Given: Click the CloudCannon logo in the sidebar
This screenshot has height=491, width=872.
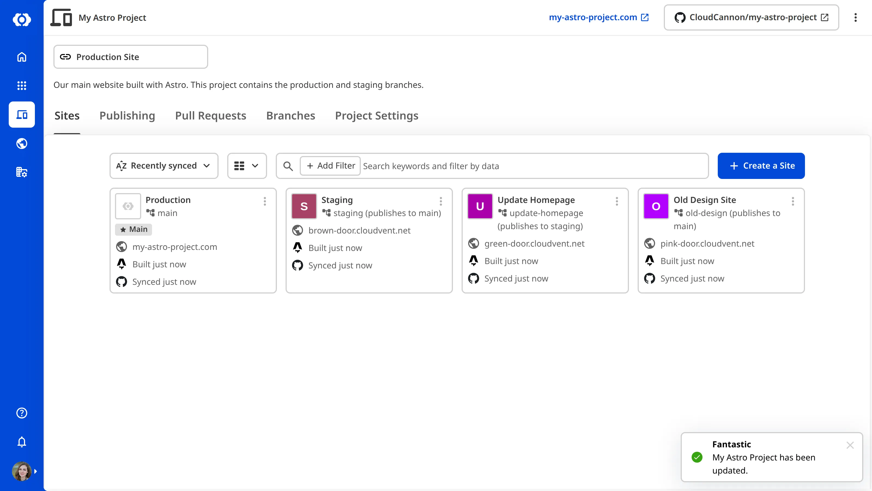Looking at the screenshot, I should pos(22,19).
